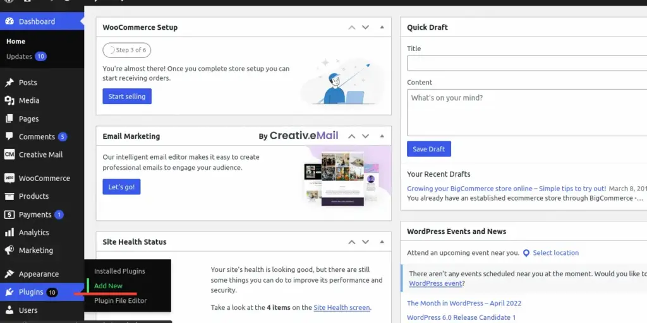This screenshot has height=323, width=647.
Task: Click the Payments count badge 1
Action: pos(59,214)
